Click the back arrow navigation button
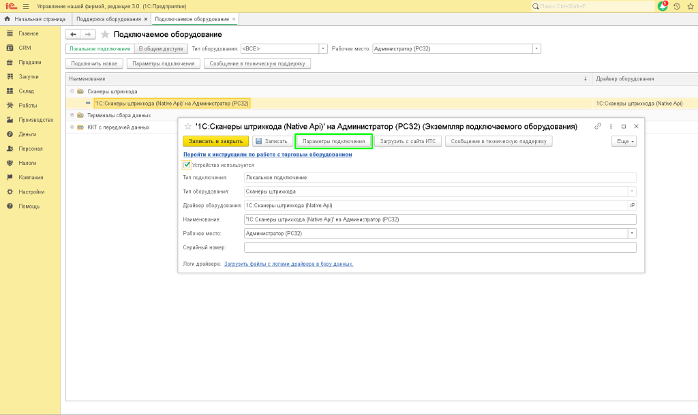698x415 pixels. click(x=73, y=34)
